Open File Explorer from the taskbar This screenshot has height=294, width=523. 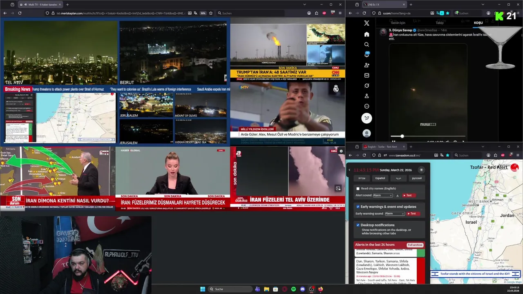(266, 289)
